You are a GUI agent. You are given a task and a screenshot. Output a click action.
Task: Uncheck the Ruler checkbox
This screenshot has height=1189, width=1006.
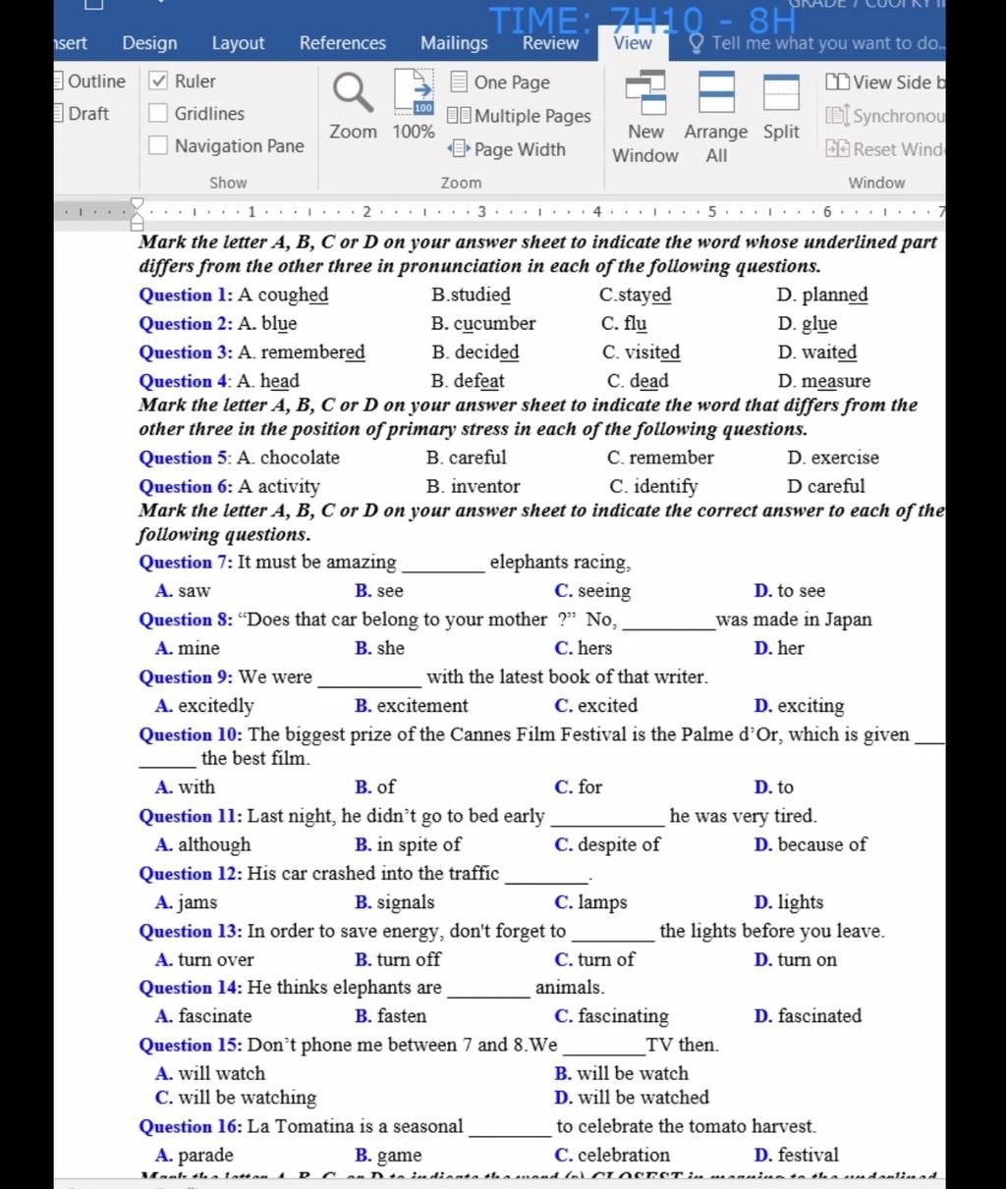click(158, 81)
